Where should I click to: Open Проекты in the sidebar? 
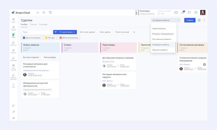pos(13,43)
